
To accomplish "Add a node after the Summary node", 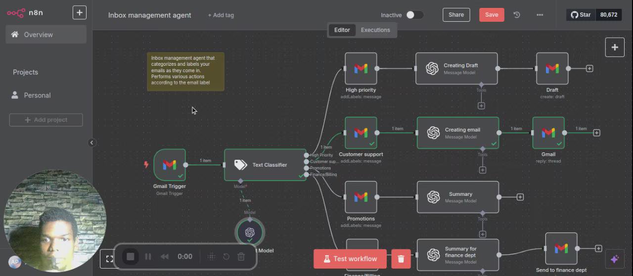I will point(520,197).
